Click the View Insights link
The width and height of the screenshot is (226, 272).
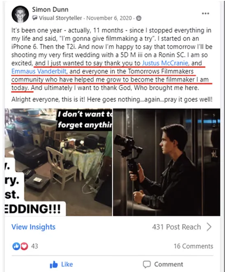[33, 227]
